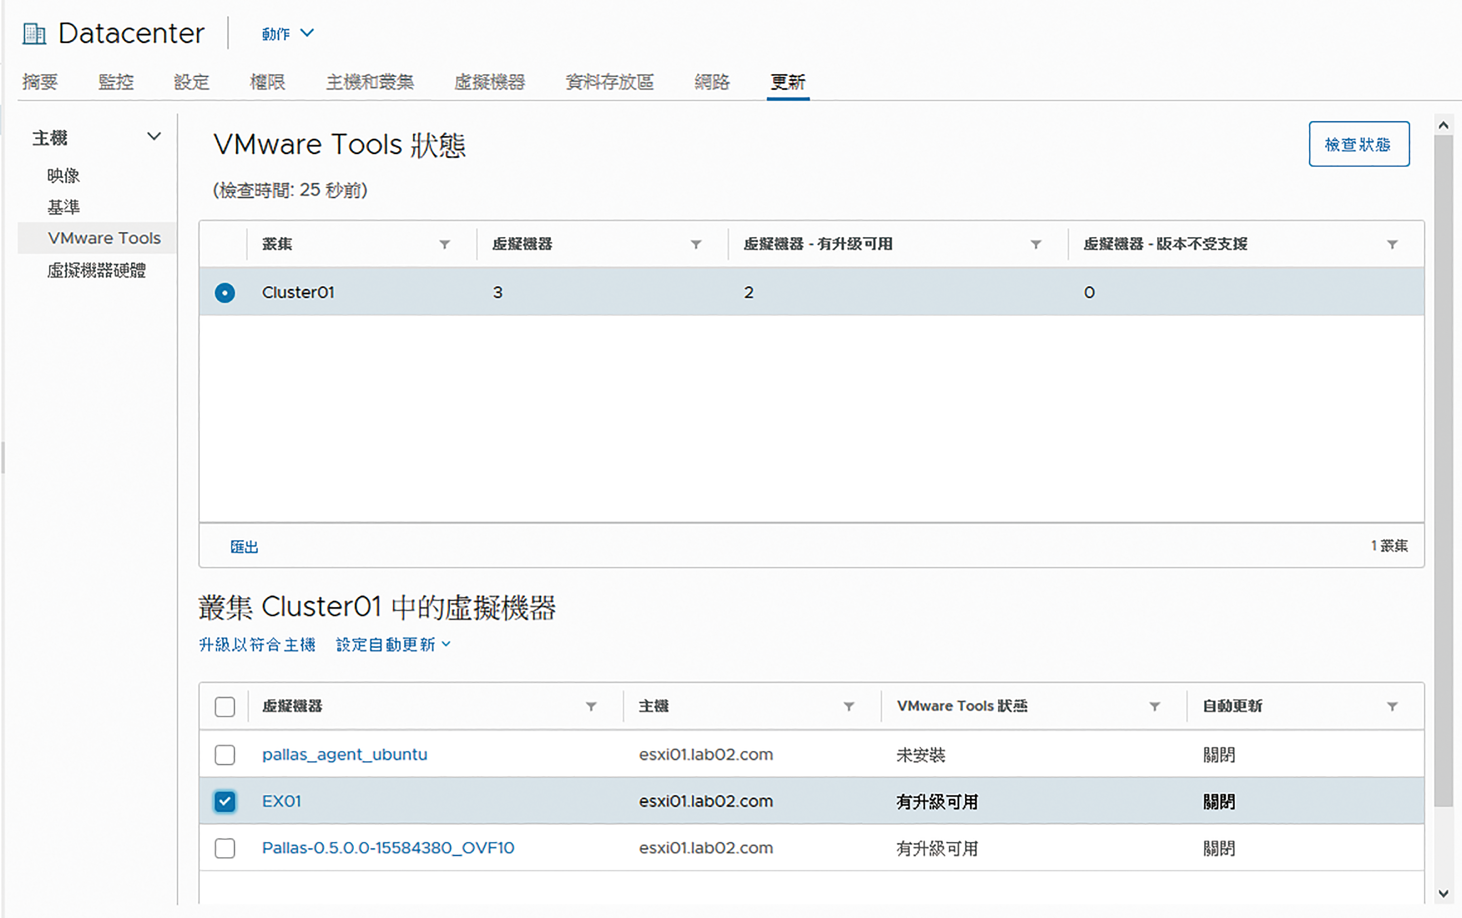This screenshot has width=1462, height=918.
Task: Click the 1 叢集 count in the table footer
Action: point(1389,546)
